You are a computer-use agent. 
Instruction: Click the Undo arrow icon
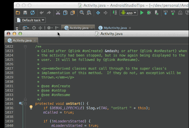coord(42,13)
